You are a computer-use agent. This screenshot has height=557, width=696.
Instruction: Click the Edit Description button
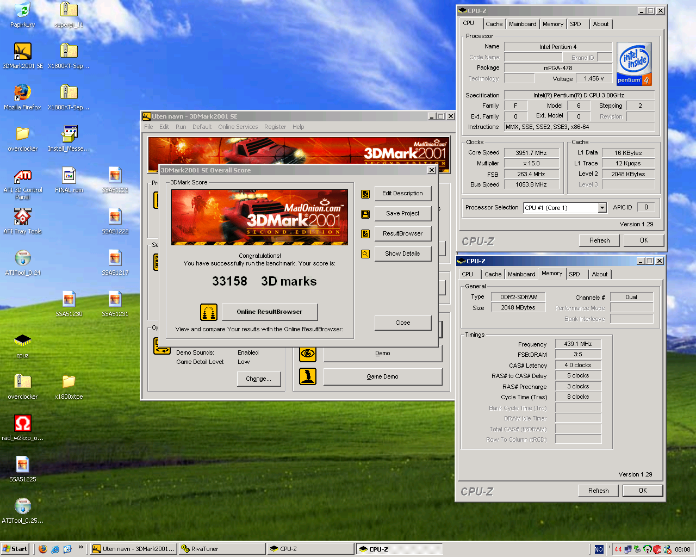pyautogui.click(x=402, y=194)
